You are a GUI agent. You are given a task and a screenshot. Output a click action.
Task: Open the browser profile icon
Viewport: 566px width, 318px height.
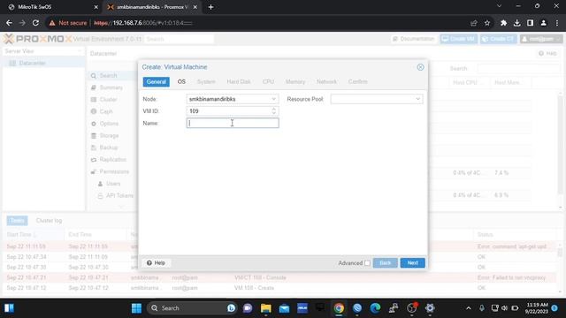(x=543, y=23)
